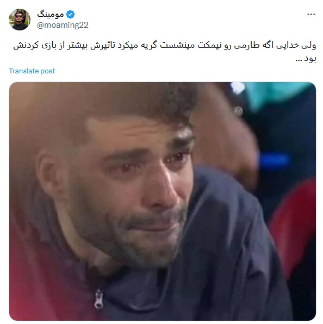
Task: Translate this Persian post to English
Action: coord(32,71)
